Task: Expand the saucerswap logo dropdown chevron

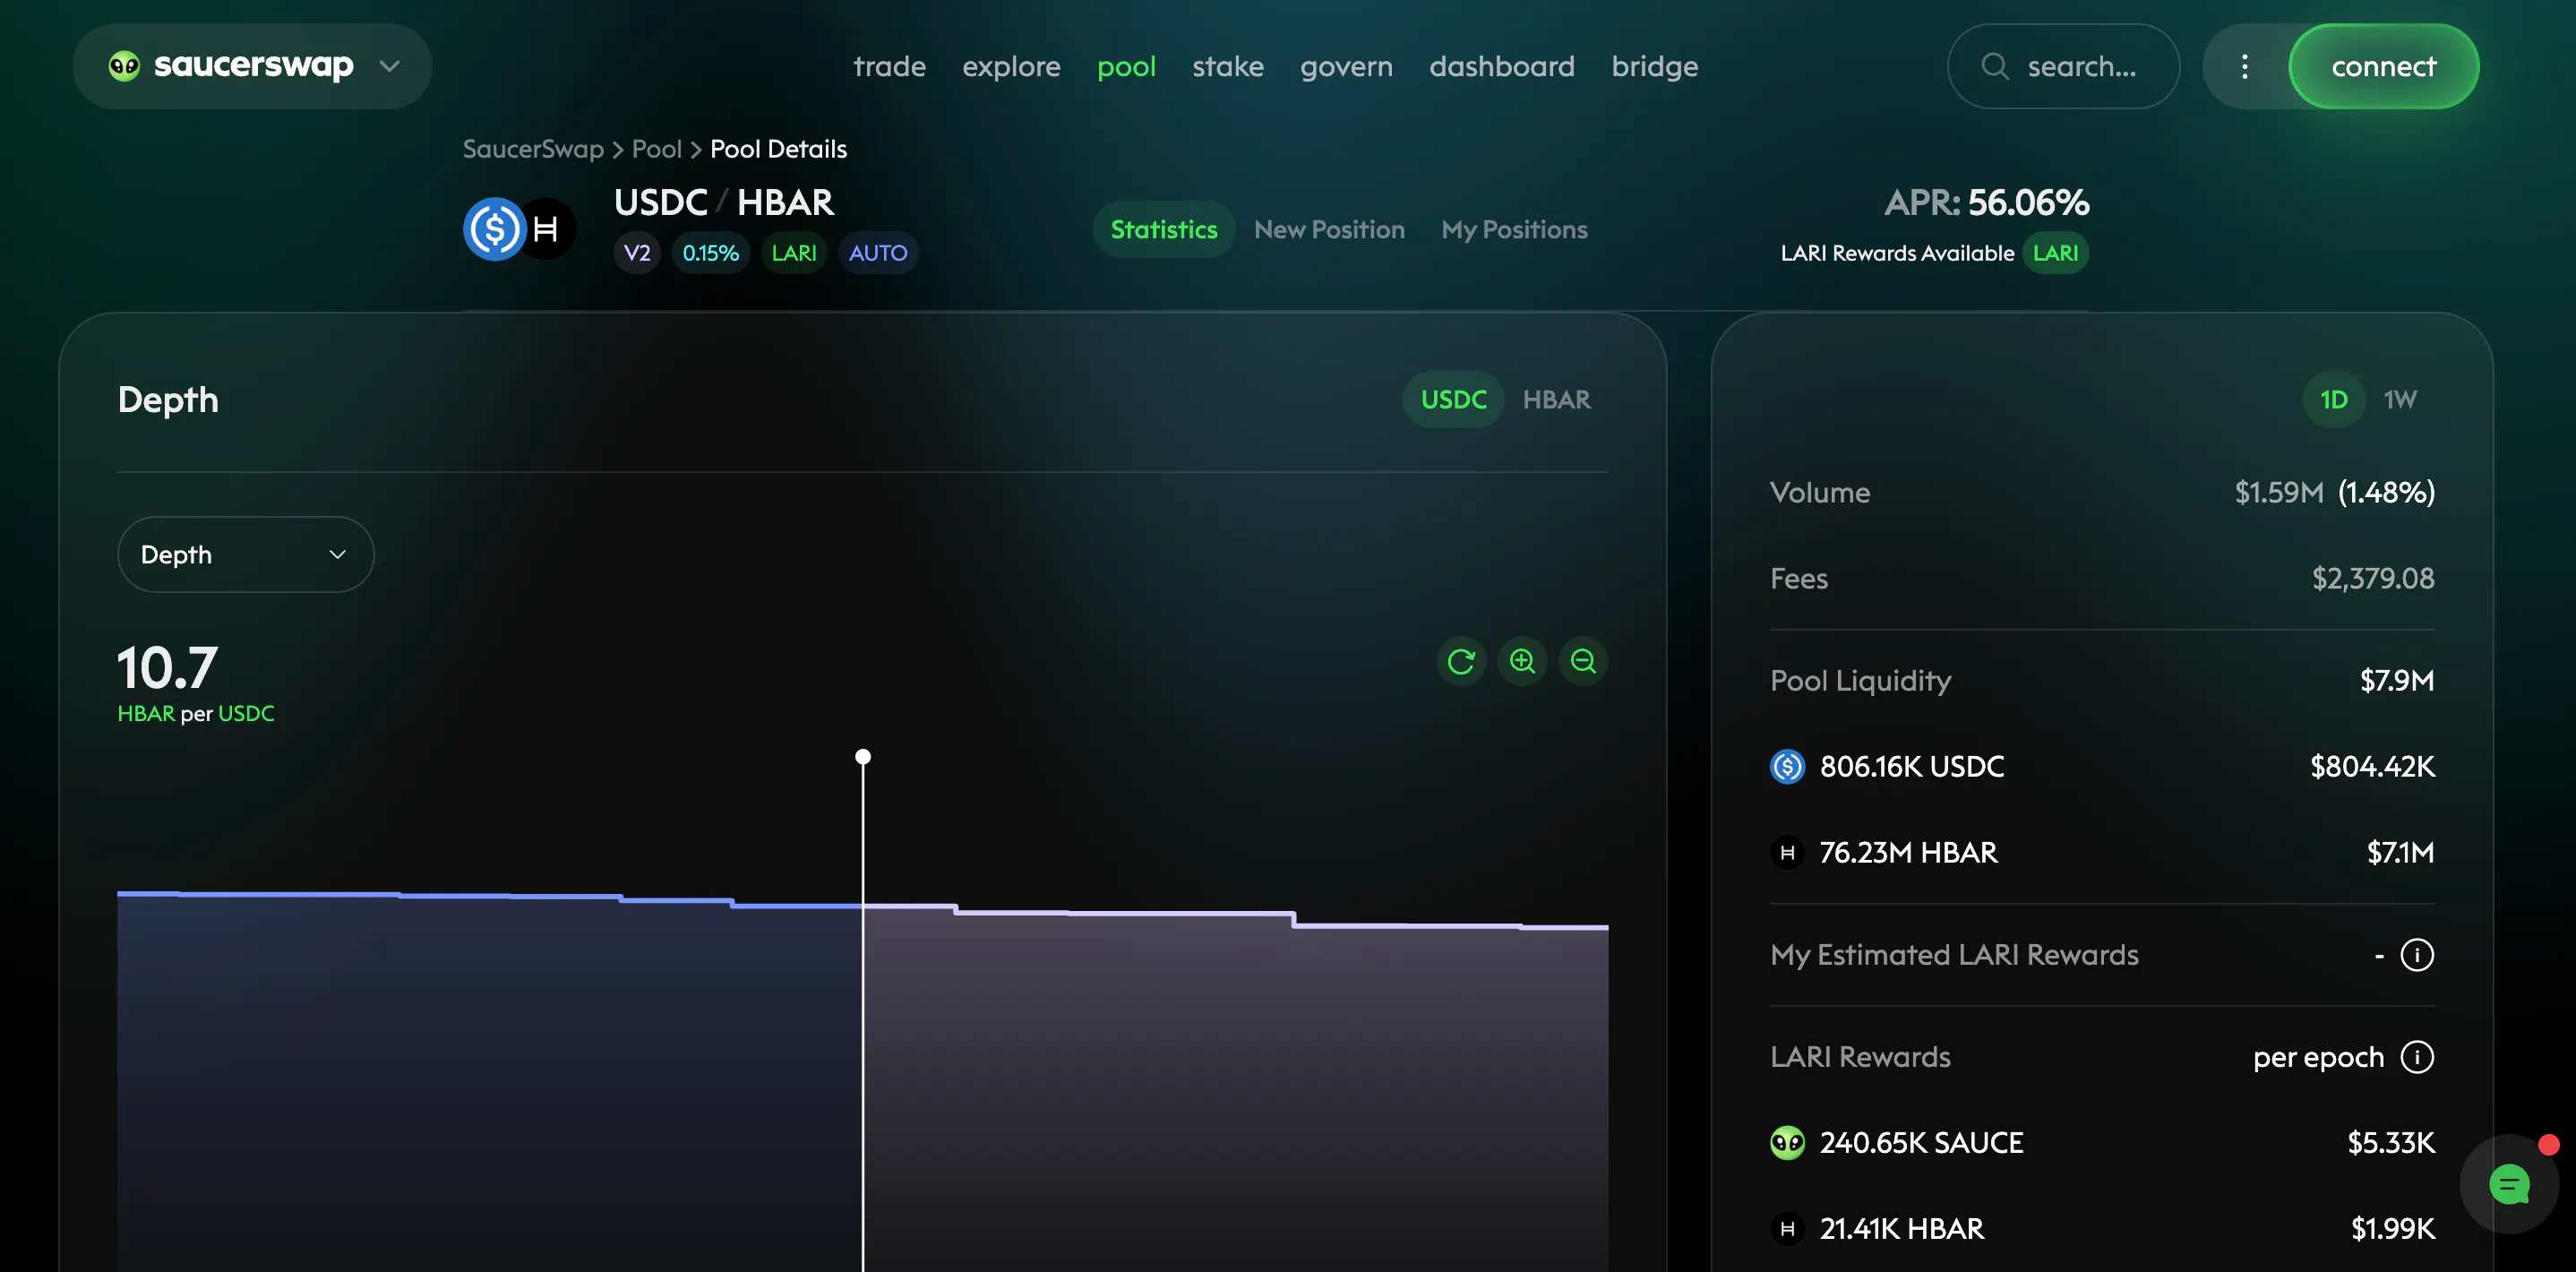Action: (390, 66)
